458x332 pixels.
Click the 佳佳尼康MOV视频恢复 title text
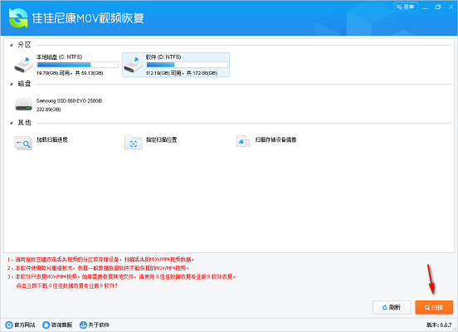pyautogui.click(x=88, y=18)
